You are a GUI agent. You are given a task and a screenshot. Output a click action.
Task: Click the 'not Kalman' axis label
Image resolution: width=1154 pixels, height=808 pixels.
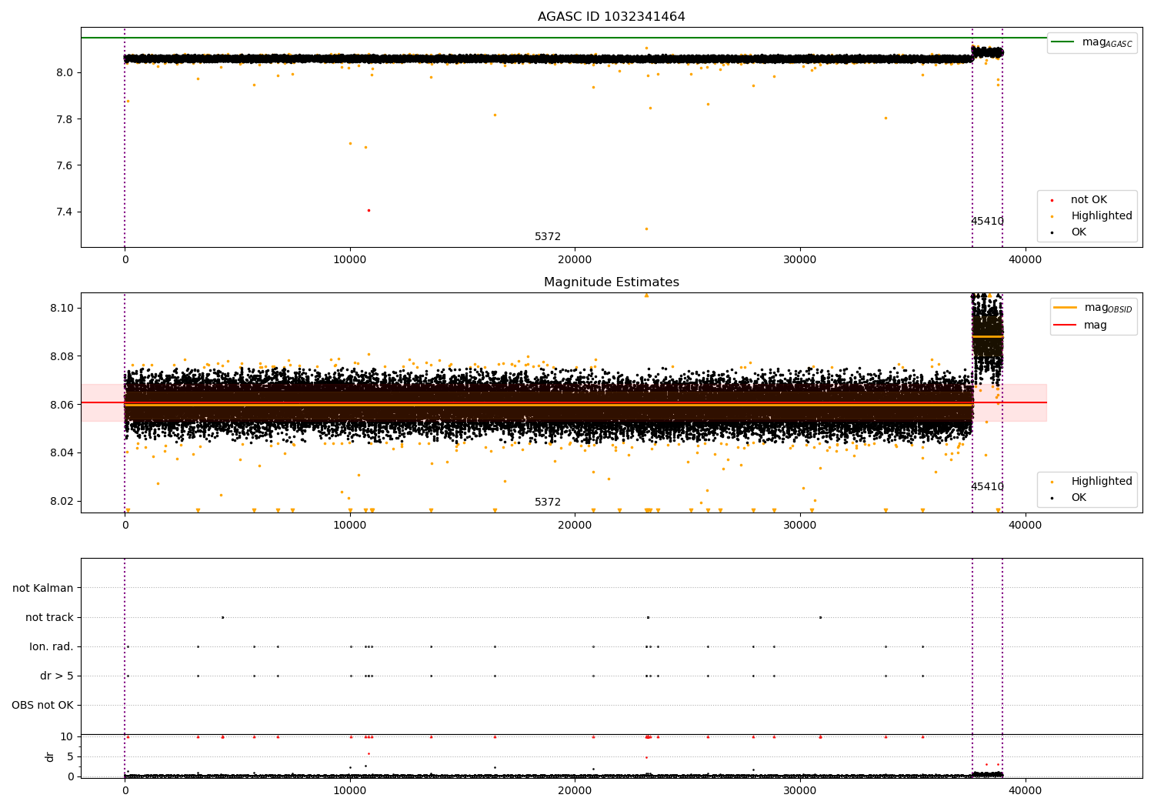pyautogui.click(x=43, y=588)
